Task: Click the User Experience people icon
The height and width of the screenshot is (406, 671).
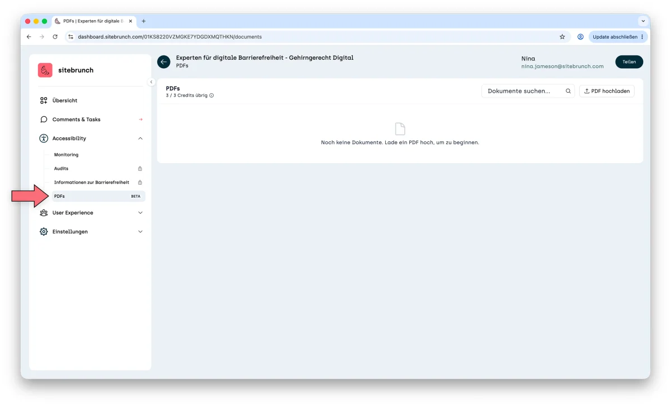Action: pos(44,213)
